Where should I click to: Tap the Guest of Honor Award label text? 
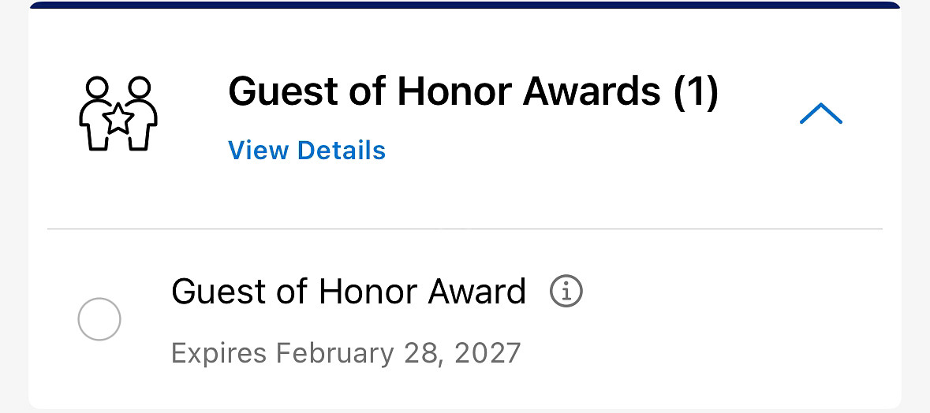click(x=349, y=292)
